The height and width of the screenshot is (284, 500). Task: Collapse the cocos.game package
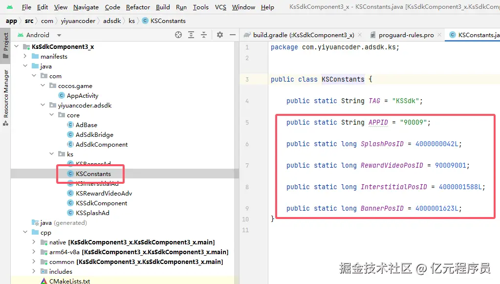(x=43, y=86)
